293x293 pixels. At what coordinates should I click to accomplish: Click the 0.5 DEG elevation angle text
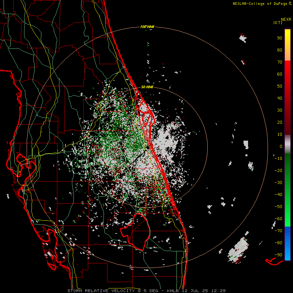tap(148, 291)
